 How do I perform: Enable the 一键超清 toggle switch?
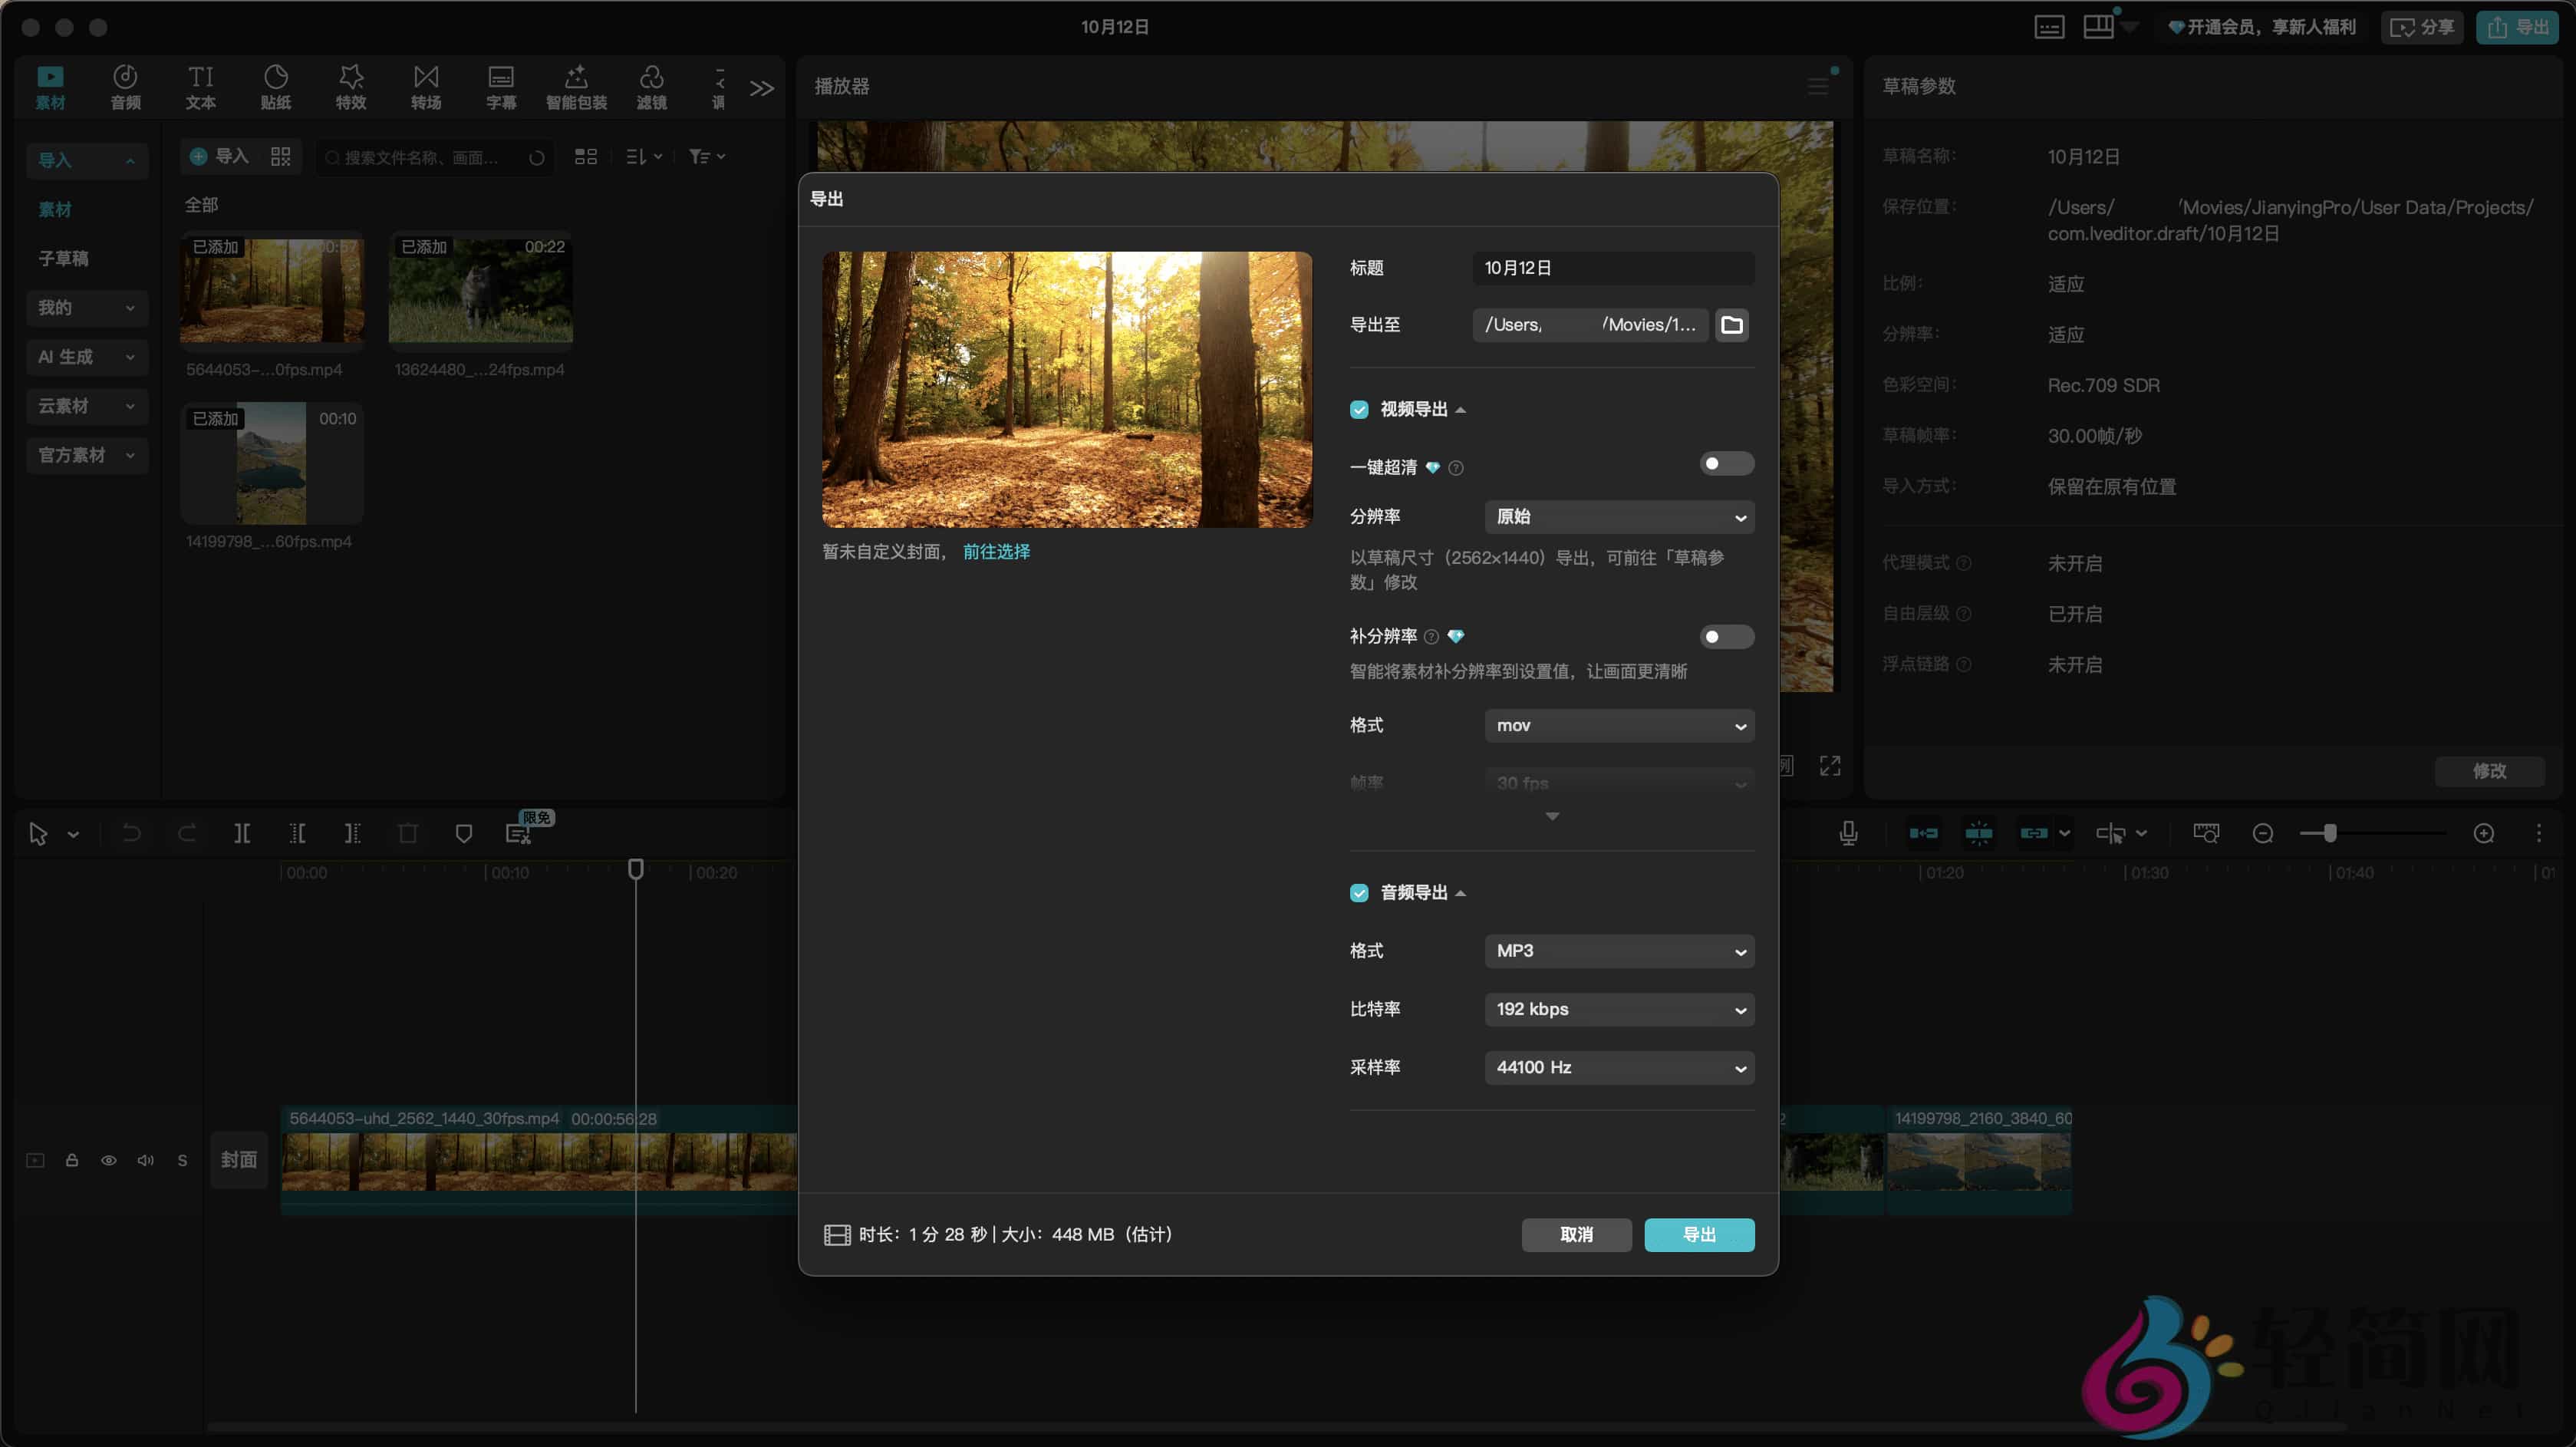click(x=1726, y=464)
